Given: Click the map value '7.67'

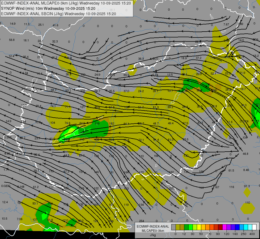Looking at the screenshot, I should pyautogui.click(x=226, y=24).
